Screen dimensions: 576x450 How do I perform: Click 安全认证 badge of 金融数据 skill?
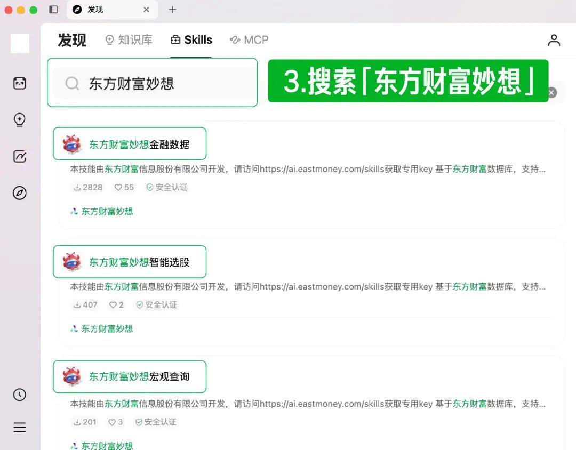click(167, 187)
